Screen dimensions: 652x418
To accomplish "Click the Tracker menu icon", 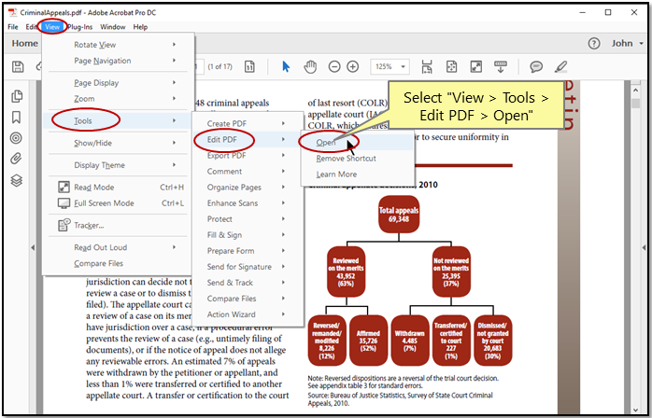I will coord(64,225).
